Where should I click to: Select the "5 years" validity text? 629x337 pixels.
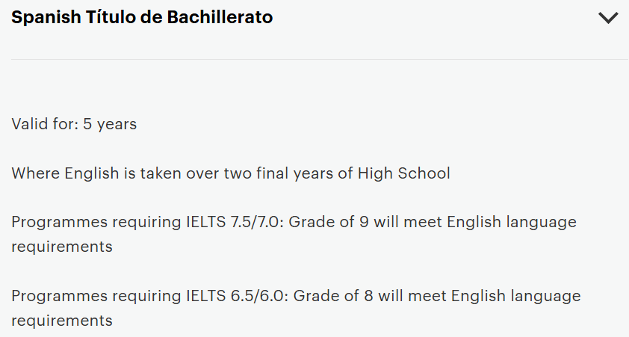tap(110, 124)
